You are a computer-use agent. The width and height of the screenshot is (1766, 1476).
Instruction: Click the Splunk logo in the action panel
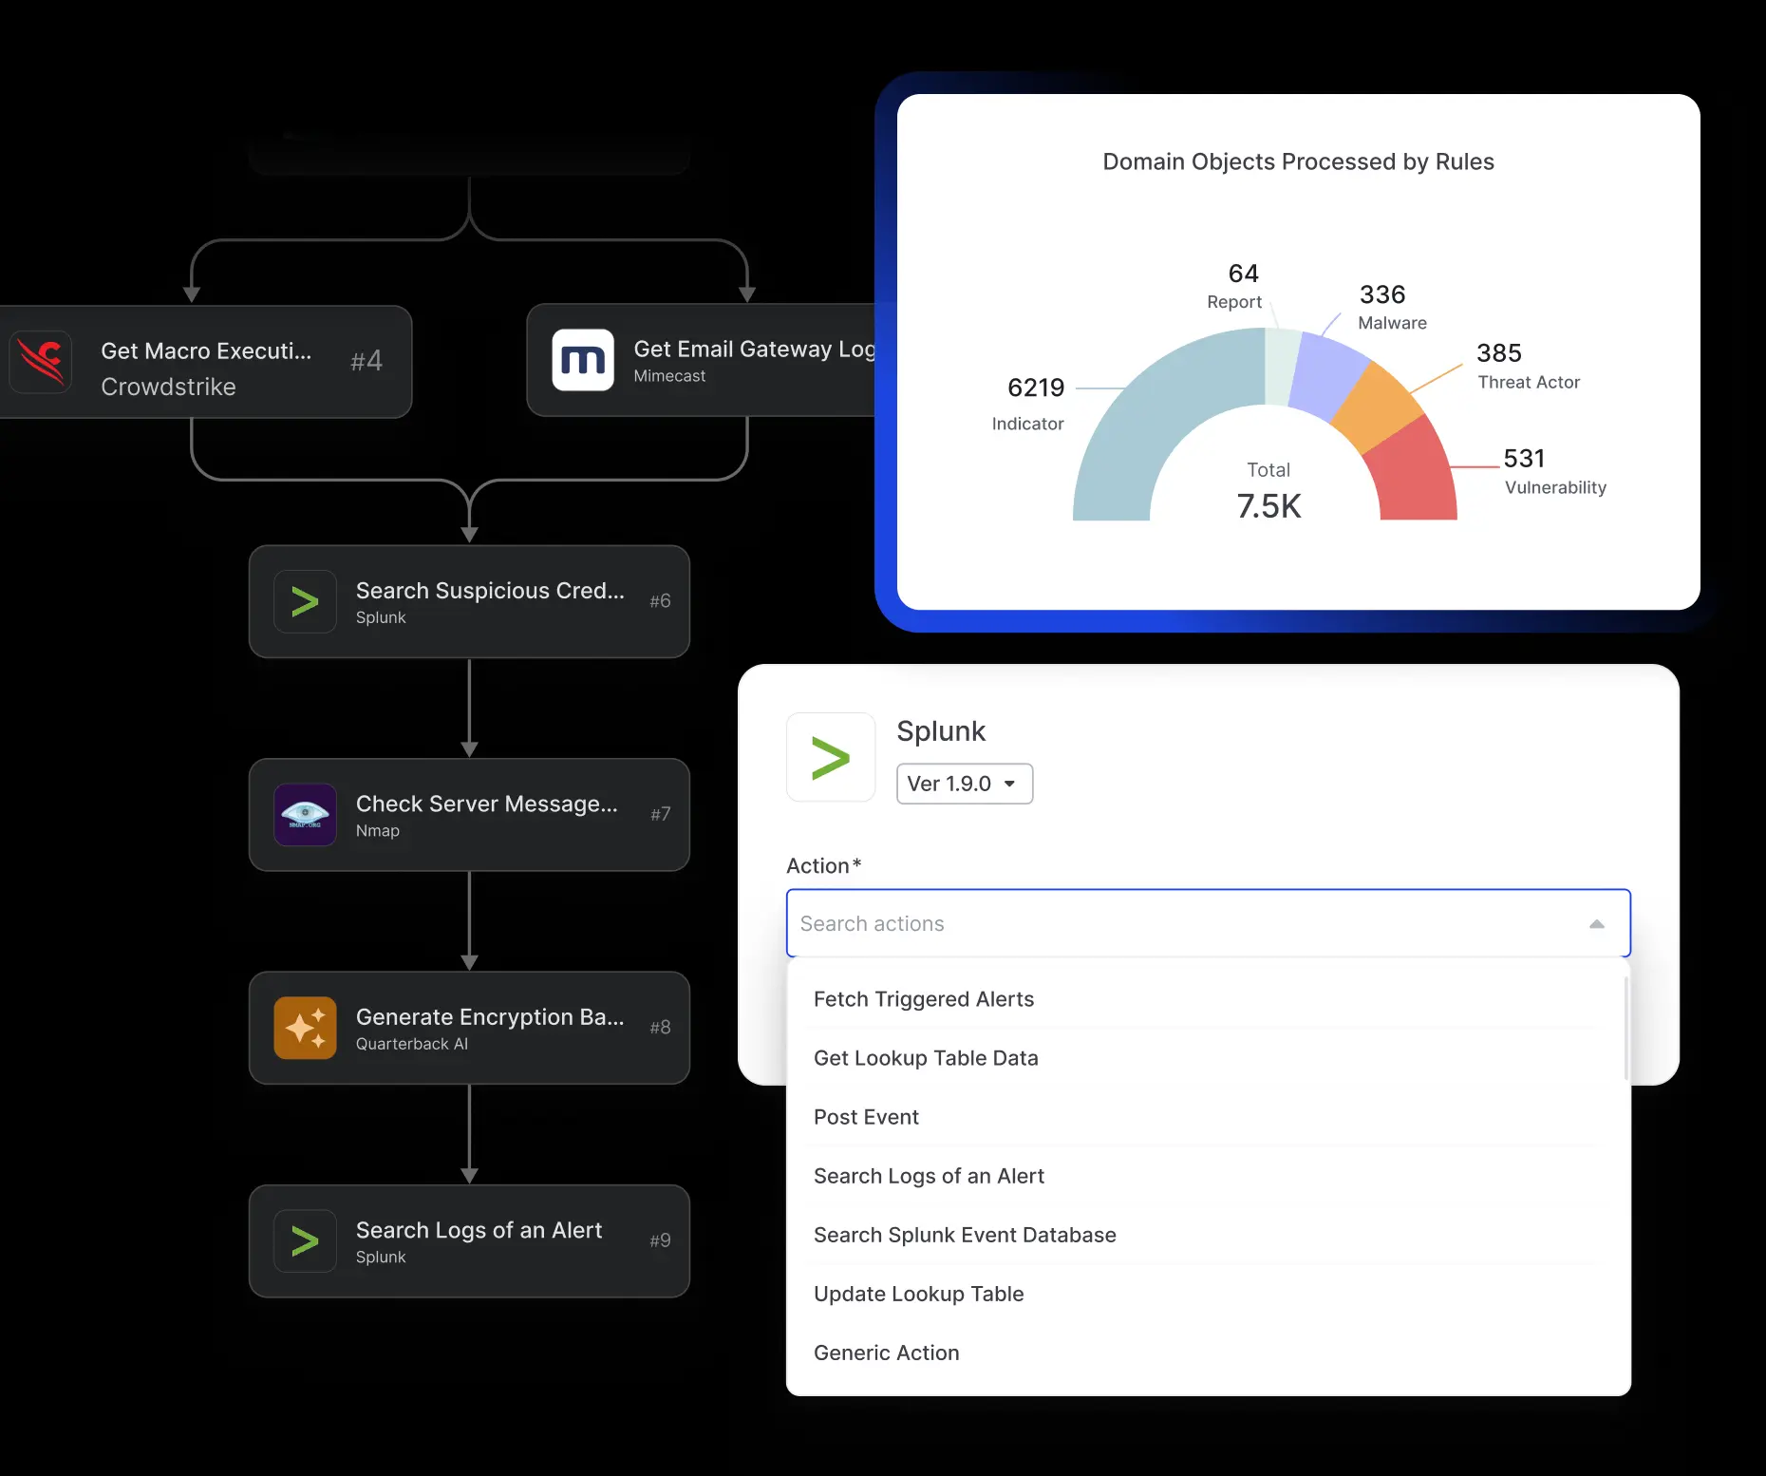(x=831, y=756)
